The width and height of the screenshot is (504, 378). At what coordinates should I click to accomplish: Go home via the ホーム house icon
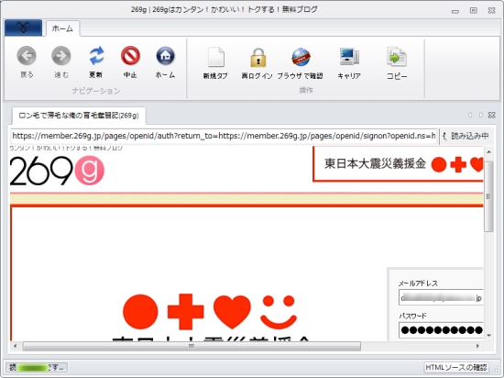[165, 56]
